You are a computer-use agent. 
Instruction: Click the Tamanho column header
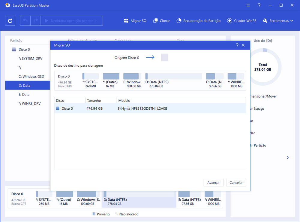(x=101, y=101)
